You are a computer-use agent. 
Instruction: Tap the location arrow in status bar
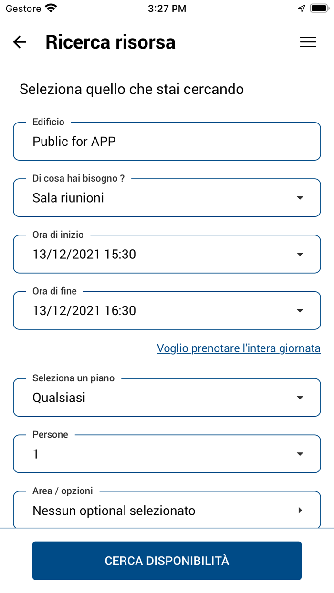click(301, 8)
